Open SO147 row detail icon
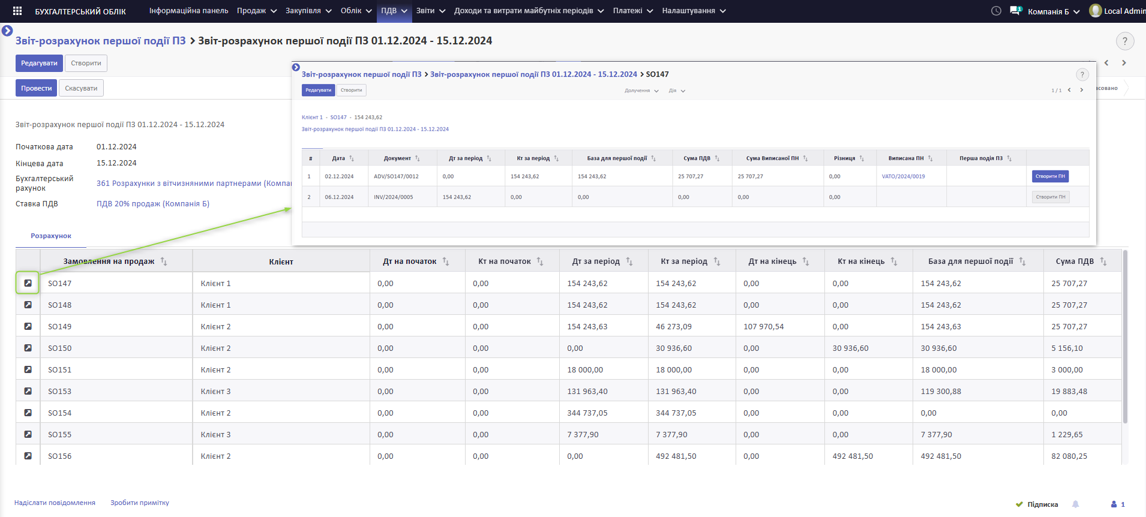1146x517 pixels. (x=28, y=283)
